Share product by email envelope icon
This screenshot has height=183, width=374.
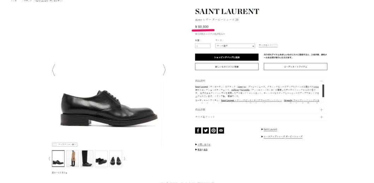click(221, 130)
